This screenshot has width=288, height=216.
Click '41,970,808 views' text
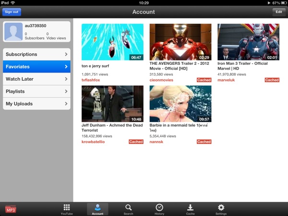pos(232,74)
